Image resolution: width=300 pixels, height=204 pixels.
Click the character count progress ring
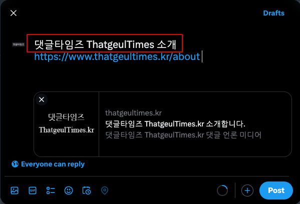tap(222, 190)
